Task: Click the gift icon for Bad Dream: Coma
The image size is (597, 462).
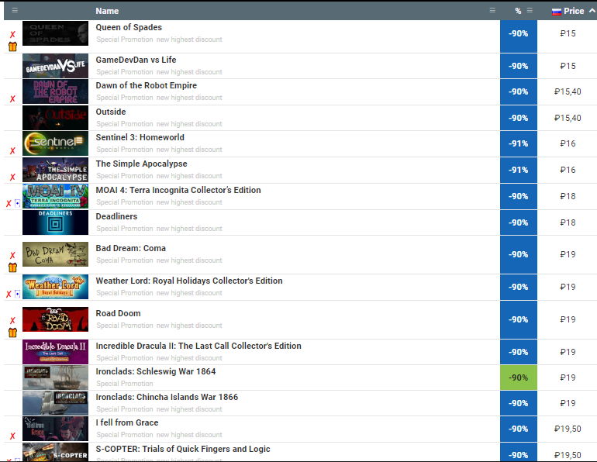Action: tap(12, 267)
